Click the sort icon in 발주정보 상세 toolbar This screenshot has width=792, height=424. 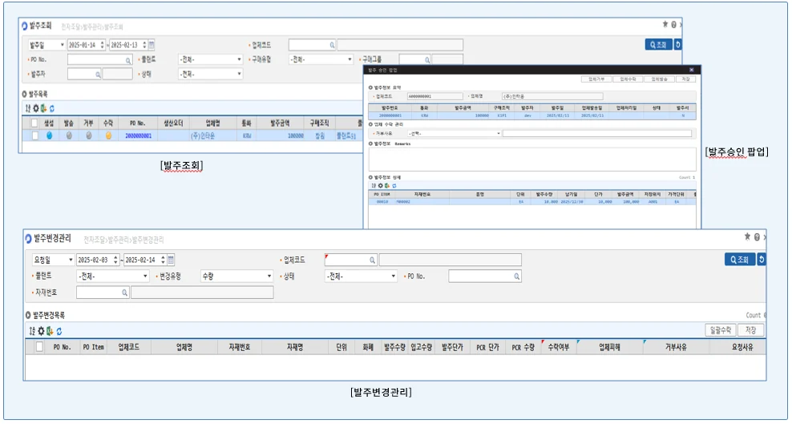click(374, 186)
